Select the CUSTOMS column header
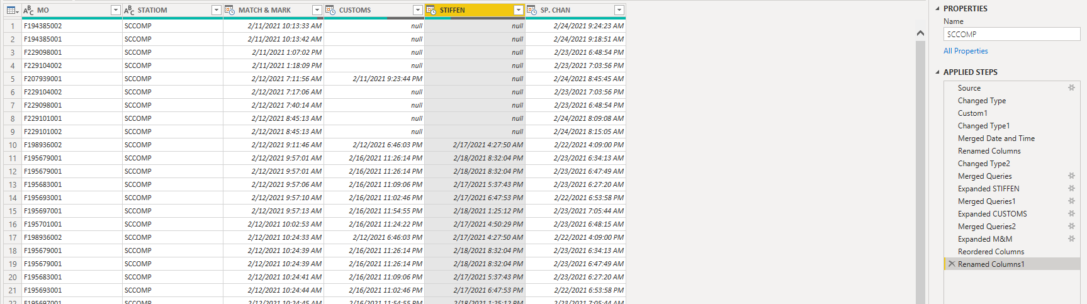Image resolution: width=1087 pixels, height=304 pixels. 374,10
